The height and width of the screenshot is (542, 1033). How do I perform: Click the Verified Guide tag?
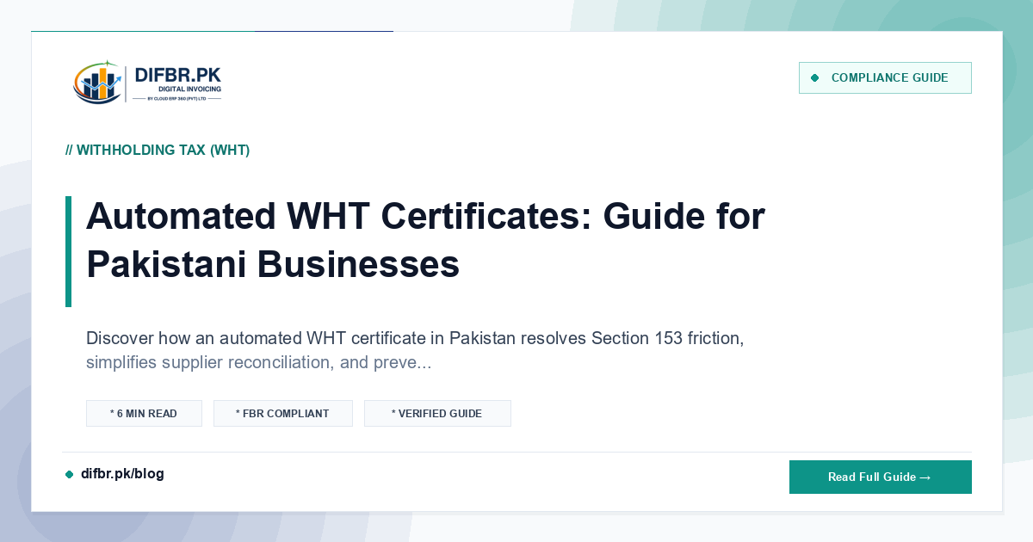[x=437, y=414]
